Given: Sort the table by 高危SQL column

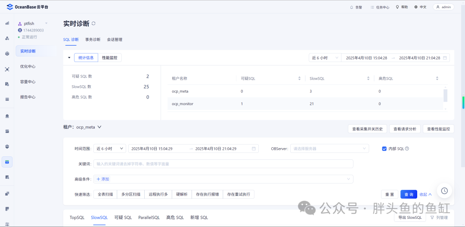Looking at the screenshot, I should click(x=437, y=79).
